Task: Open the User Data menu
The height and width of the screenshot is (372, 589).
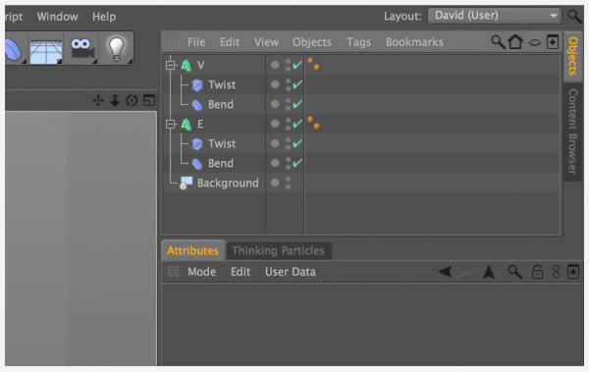Action: [x=291, y=272]
